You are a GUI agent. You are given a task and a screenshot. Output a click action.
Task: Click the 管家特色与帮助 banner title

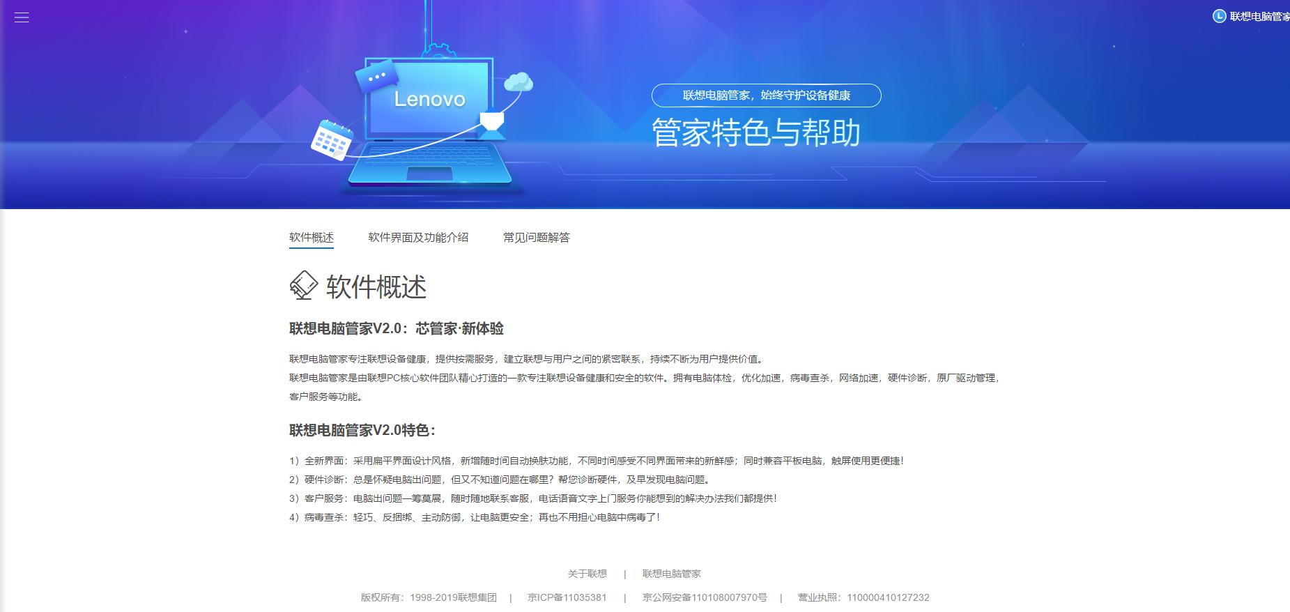756,132
